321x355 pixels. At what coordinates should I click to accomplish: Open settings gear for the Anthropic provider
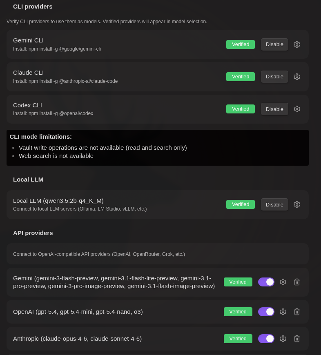[x=283, y=339]
